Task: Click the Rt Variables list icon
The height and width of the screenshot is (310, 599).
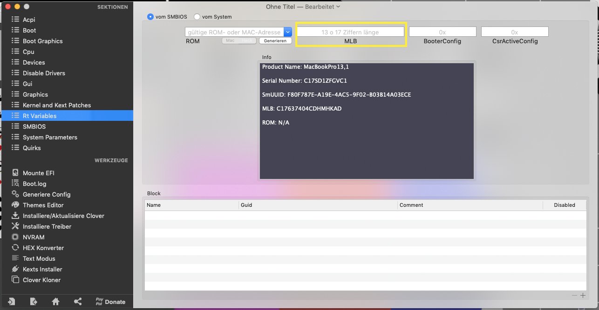Action: (15, 116)
